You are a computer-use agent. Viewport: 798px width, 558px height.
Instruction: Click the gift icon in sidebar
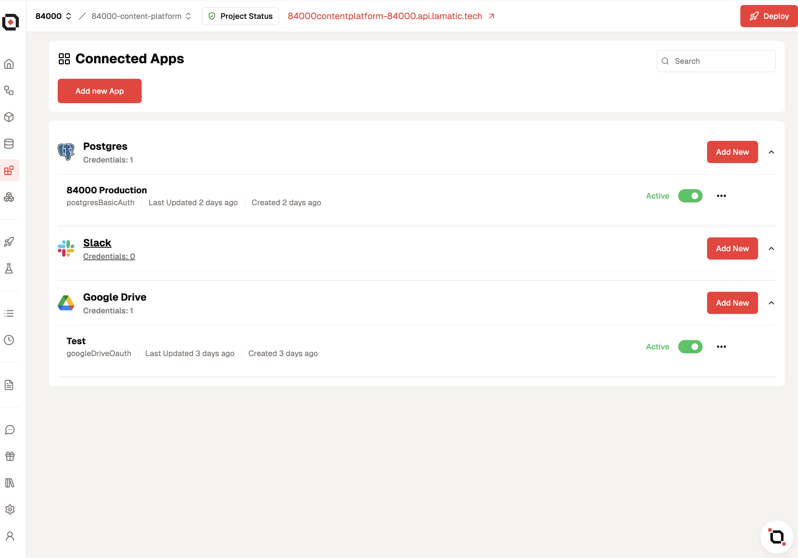point(10,456)
